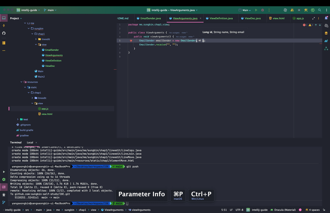Screen dimensions: 330x213
Task: Open the Commit tool window
Action: point(4,25)
